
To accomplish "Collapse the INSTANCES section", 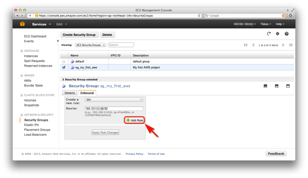I will coord(22,51).
